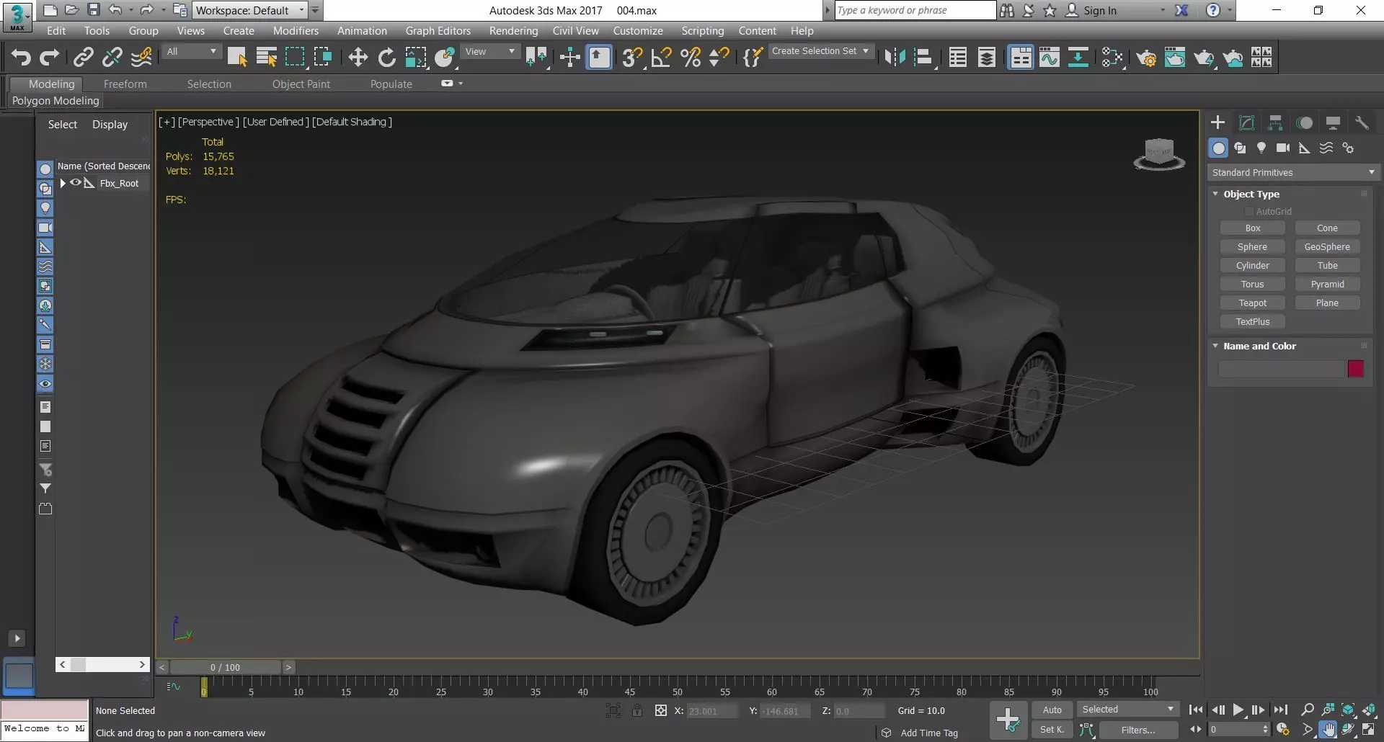Image resolution: width=1384 pixels, height=742 pixels.
Task: Open the Curve Editor icon
Action: (1050, 58)
